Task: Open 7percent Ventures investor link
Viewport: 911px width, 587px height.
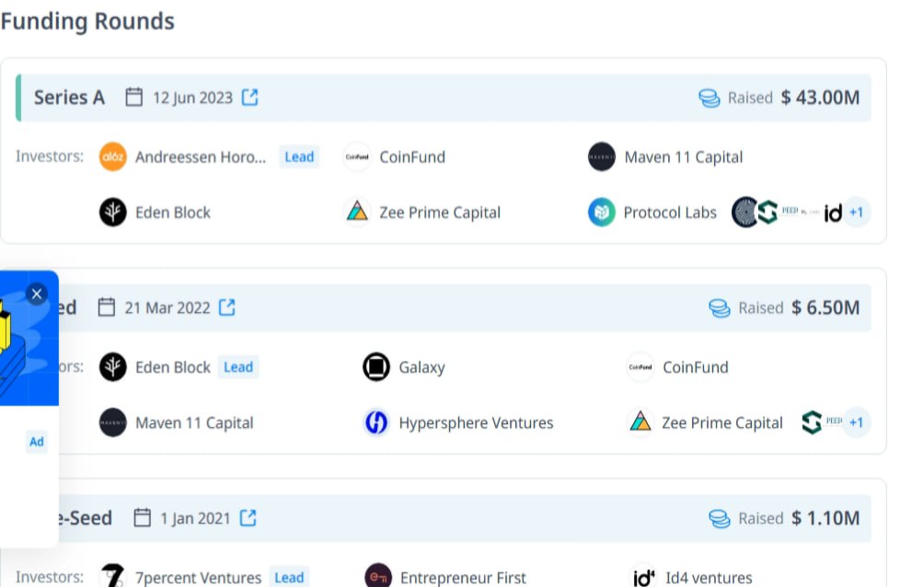Action: coord(198,578)
